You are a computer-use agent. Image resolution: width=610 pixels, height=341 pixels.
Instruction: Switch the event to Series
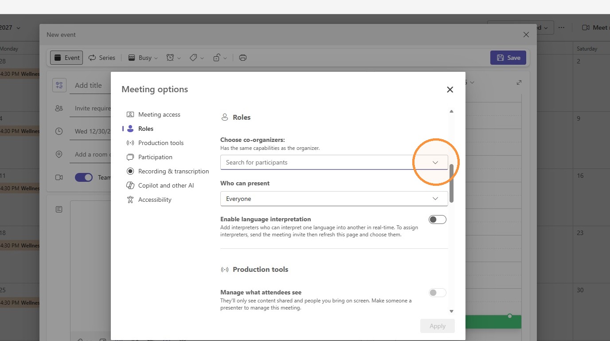[x=102, y=58]
